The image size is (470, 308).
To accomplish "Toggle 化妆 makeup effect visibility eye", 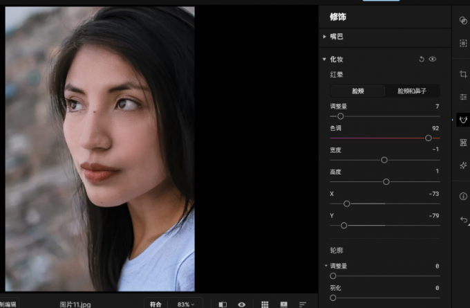I will tap(433, 60).
